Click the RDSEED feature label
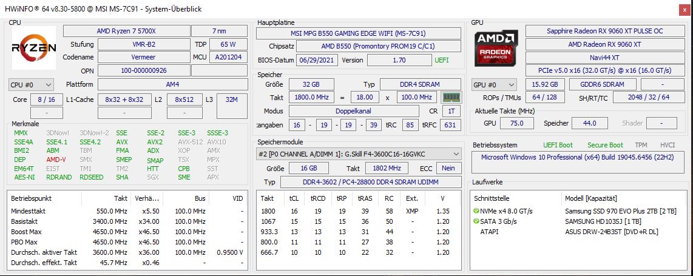 point(92,177)
